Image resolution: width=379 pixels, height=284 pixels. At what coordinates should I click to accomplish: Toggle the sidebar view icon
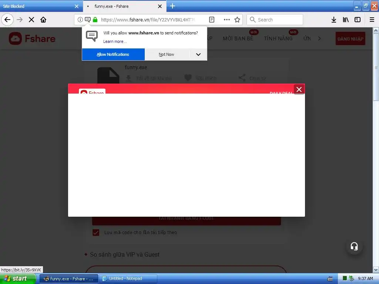(358, 20)
